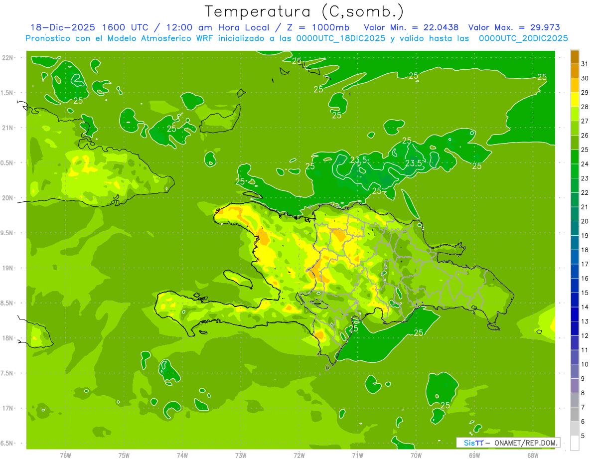Click the legend color between 28 and 29

coord(575,100)
